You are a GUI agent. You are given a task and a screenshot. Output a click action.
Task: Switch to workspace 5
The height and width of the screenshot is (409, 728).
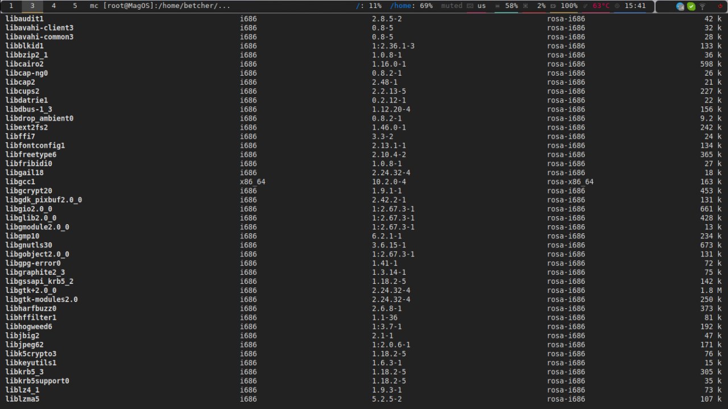coord(75,6)
